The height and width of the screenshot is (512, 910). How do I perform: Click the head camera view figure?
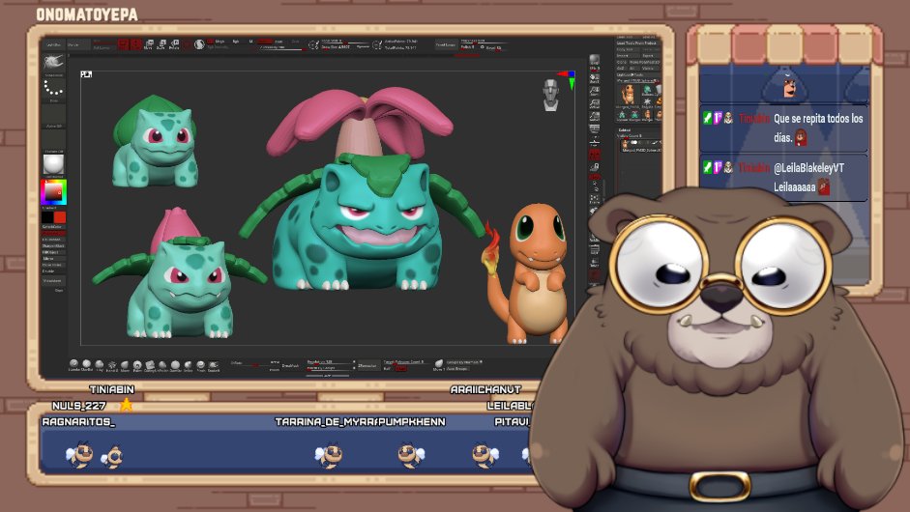[551, 94]
